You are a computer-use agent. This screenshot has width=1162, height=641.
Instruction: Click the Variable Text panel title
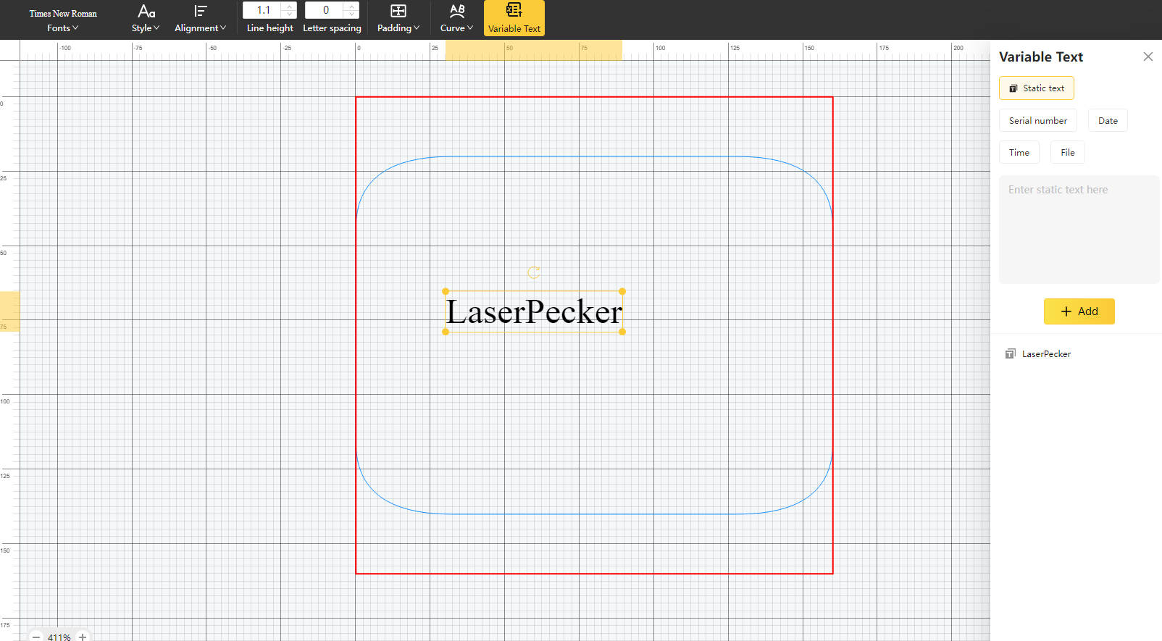(1040, 56)
